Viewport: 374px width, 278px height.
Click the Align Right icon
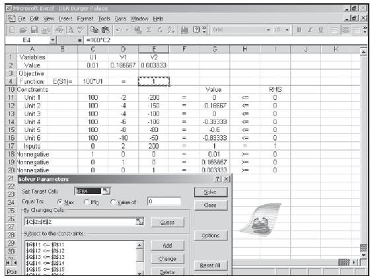coord(356,30)
